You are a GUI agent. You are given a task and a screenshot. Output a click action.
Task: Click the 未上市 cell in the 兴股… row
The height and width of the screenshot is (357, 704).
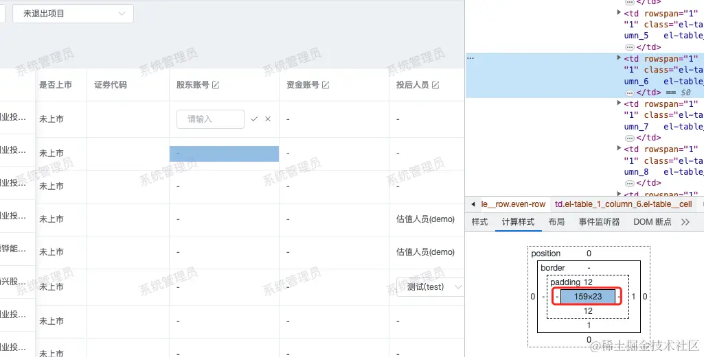tap(52, 286)
